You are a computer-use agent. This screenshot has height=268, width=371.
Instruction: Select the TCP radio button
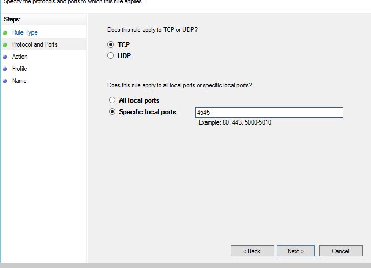(111, 44)
